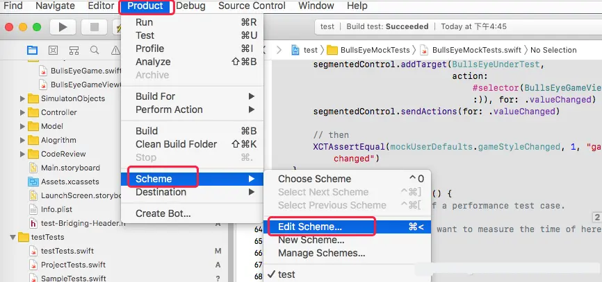Open the Find navigator magnifier icon
The height and width of the screenshot is (282, 602).
point(95,50)
